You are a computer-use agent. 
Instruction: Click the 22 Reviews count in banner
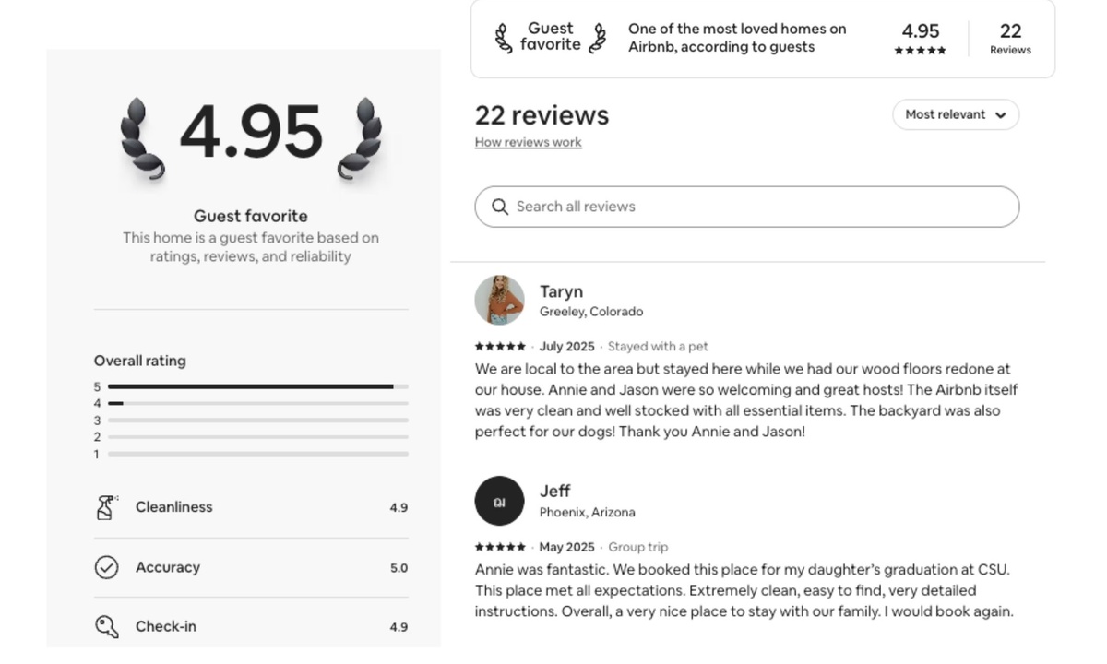[1010, 39]
